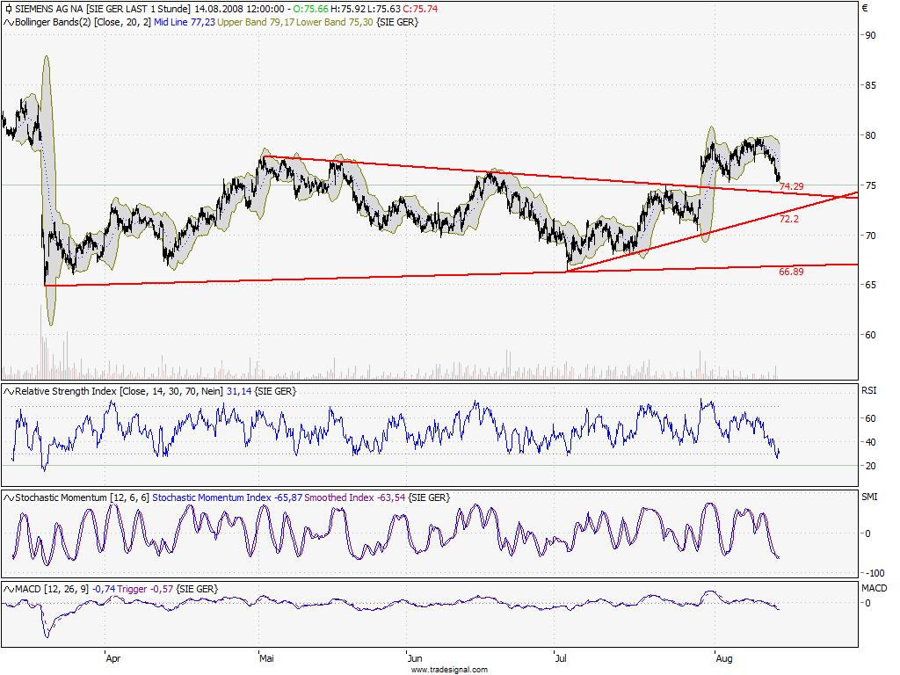Click the Mai marker on time axis
Image resolution: width=900 pixels, height=675 pixels.
[x=266, y=658]
